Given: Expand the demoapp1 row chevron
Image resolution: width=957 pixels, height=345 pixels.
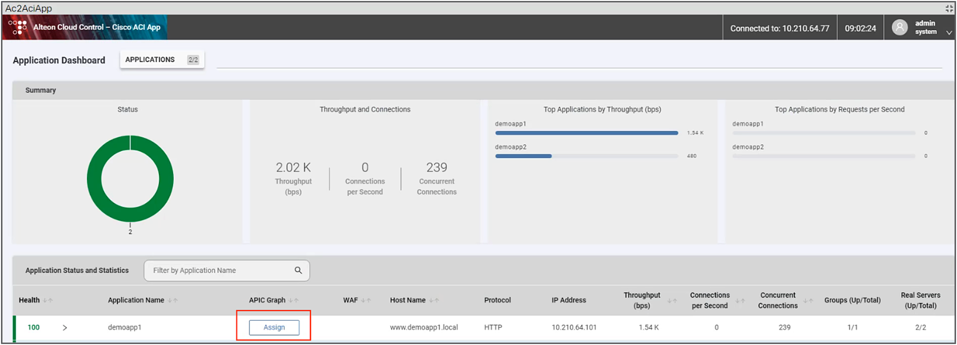Looking at the screenshot, I should point(65,328).
